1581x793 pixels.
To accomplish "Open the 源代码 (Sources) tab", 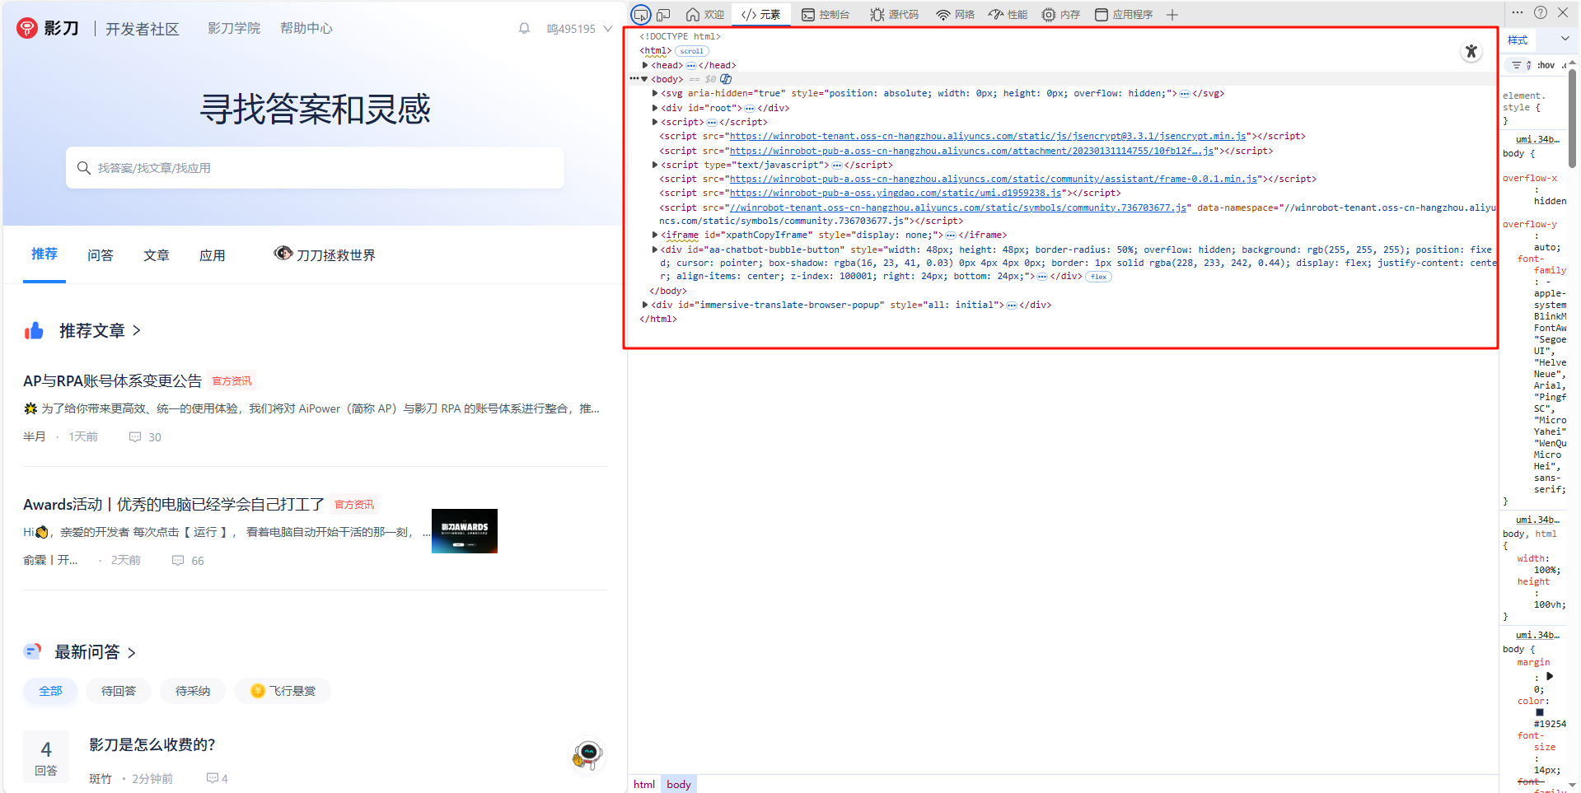I will 895,15.
